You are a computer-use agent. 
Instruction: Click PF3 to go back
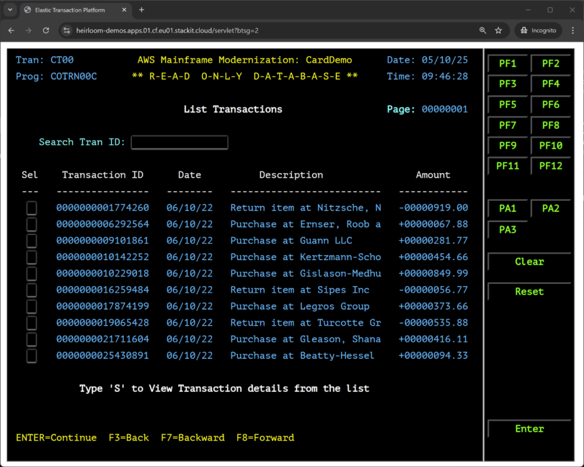coord(508,84)
